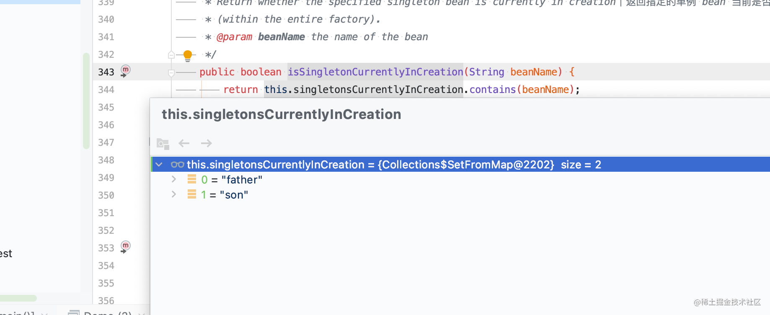Click the contains method call on line 344
Viewport: 770px width, 315px height.
tap(493, 90)
